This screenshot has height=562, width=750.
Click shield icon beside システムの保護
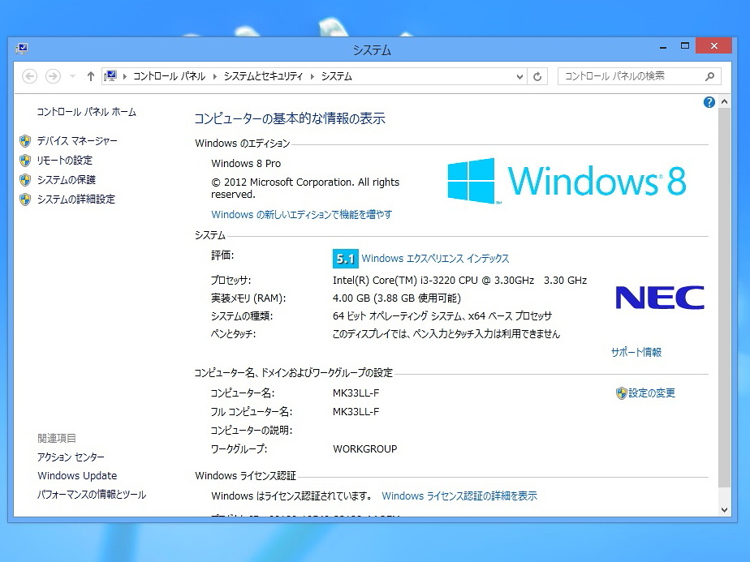pos(25,180)
